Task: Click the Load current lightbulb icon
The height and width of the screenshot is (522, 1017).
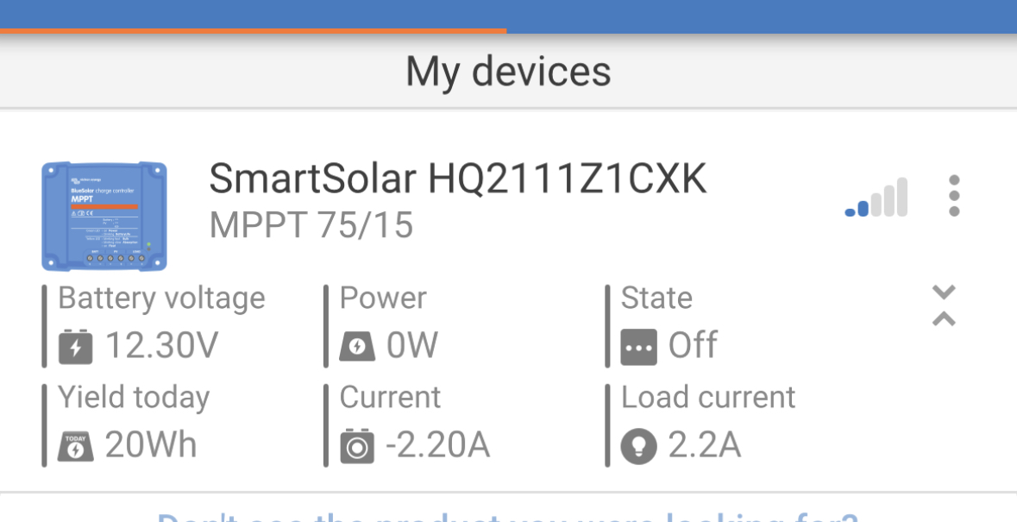Action: tap(638, 446)
